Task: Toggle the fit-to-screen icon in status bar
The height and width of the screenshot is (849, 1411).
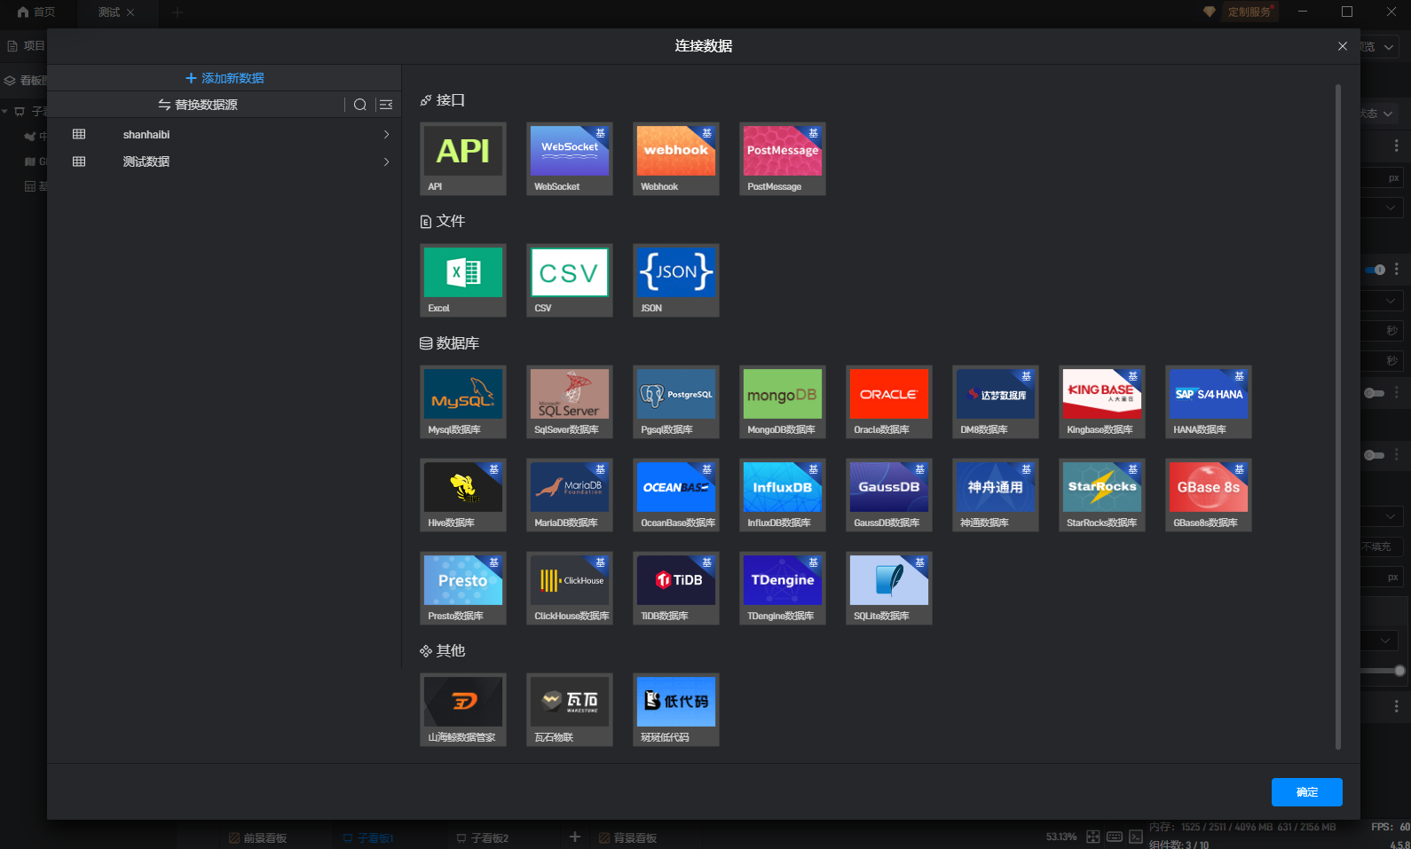Action: (1093, 837)
